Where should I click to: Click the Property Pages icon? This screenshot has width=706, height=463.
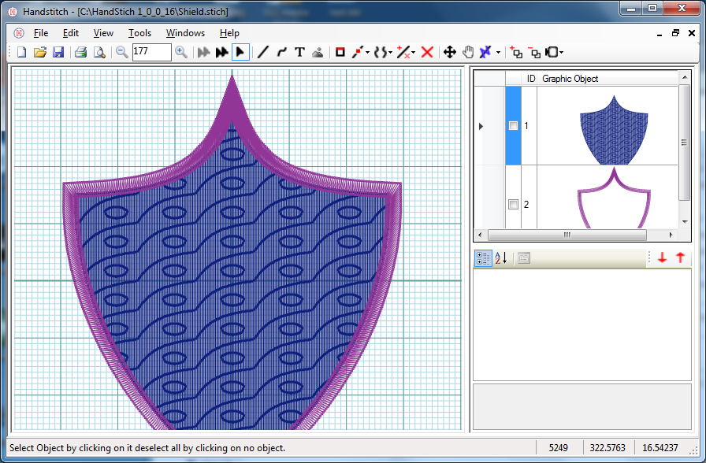coord(524,258)
